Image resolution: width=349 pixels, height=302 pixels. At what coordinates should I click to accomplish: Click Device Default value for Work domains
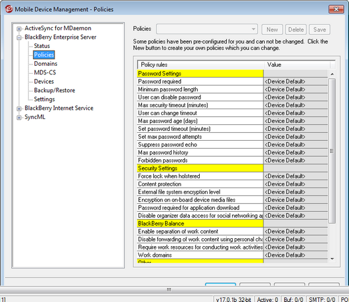pos(296,255)
